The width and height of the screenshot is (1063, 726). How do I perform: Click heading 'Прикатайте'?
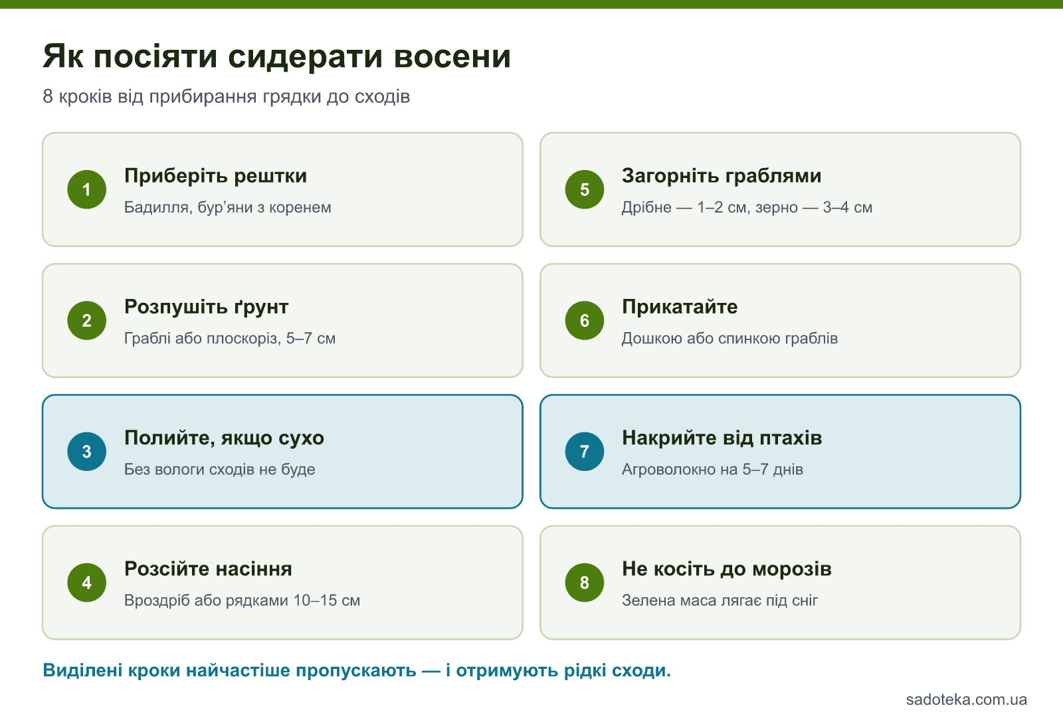click(x=680, y=307)
